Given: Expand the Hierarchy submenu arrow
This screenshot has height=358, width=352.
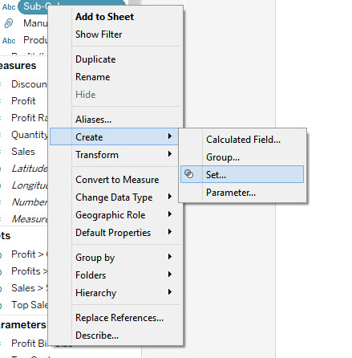Looking at the screenshot, I should 170,292.
